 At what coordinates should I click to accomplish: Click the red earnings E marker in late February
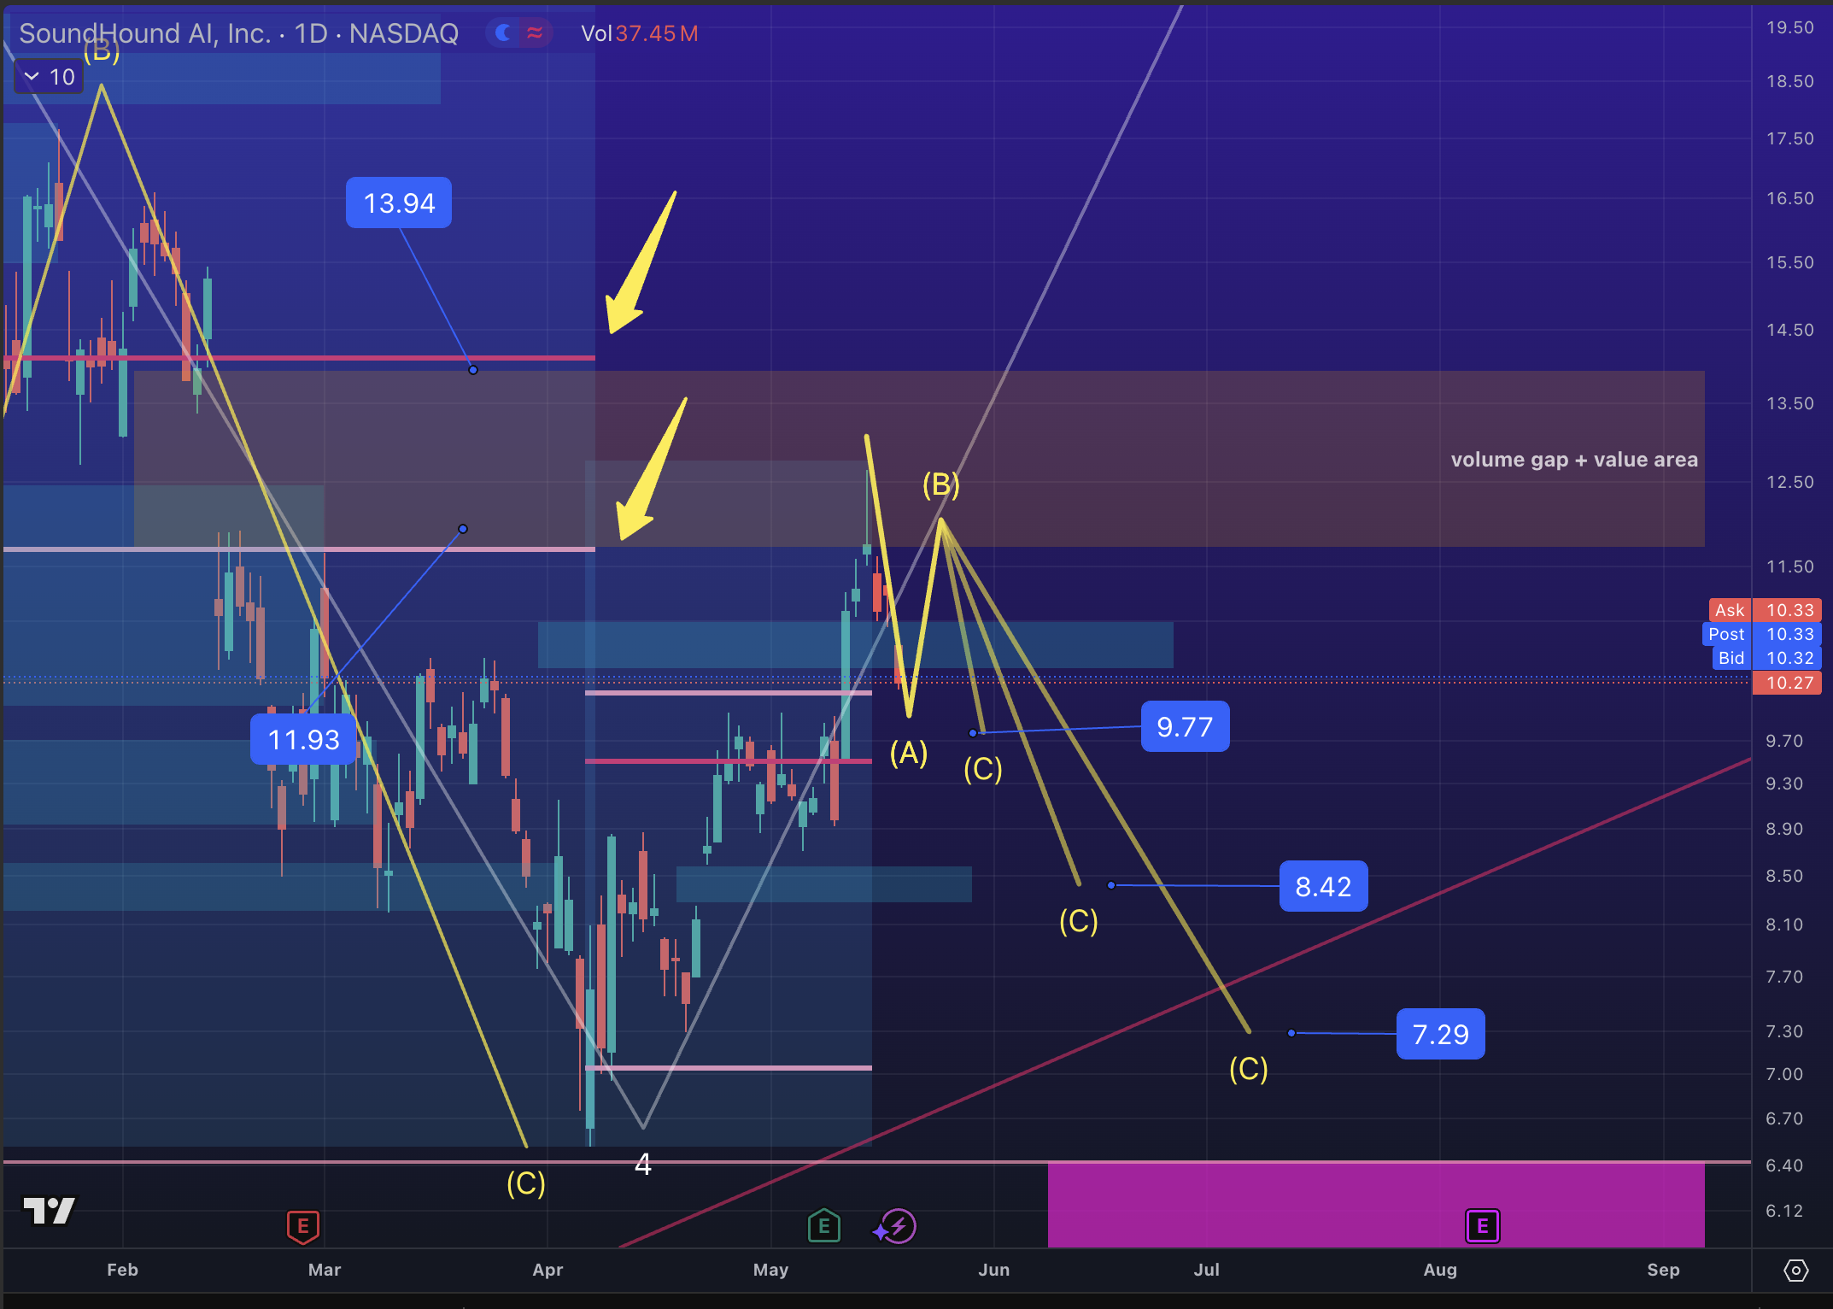pyautogui.click(x=302, y=1227)
